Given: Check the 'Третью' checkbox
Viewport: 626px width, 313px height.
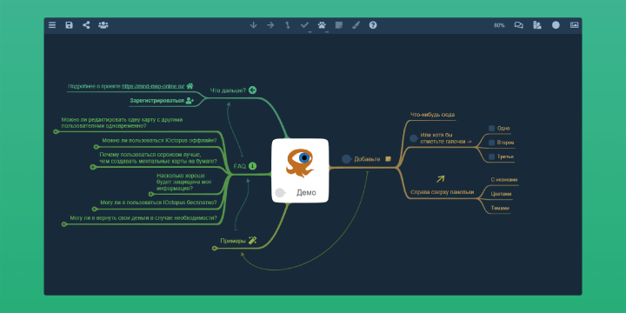Looking at the screenshot, I should [x=492, y=156].
